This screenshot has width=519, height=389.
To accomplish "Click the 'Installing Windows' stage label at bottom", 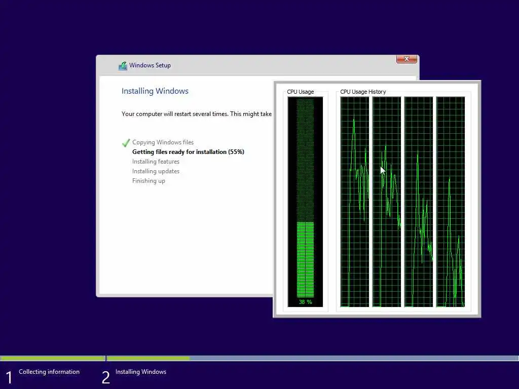I will click(141, 372).
